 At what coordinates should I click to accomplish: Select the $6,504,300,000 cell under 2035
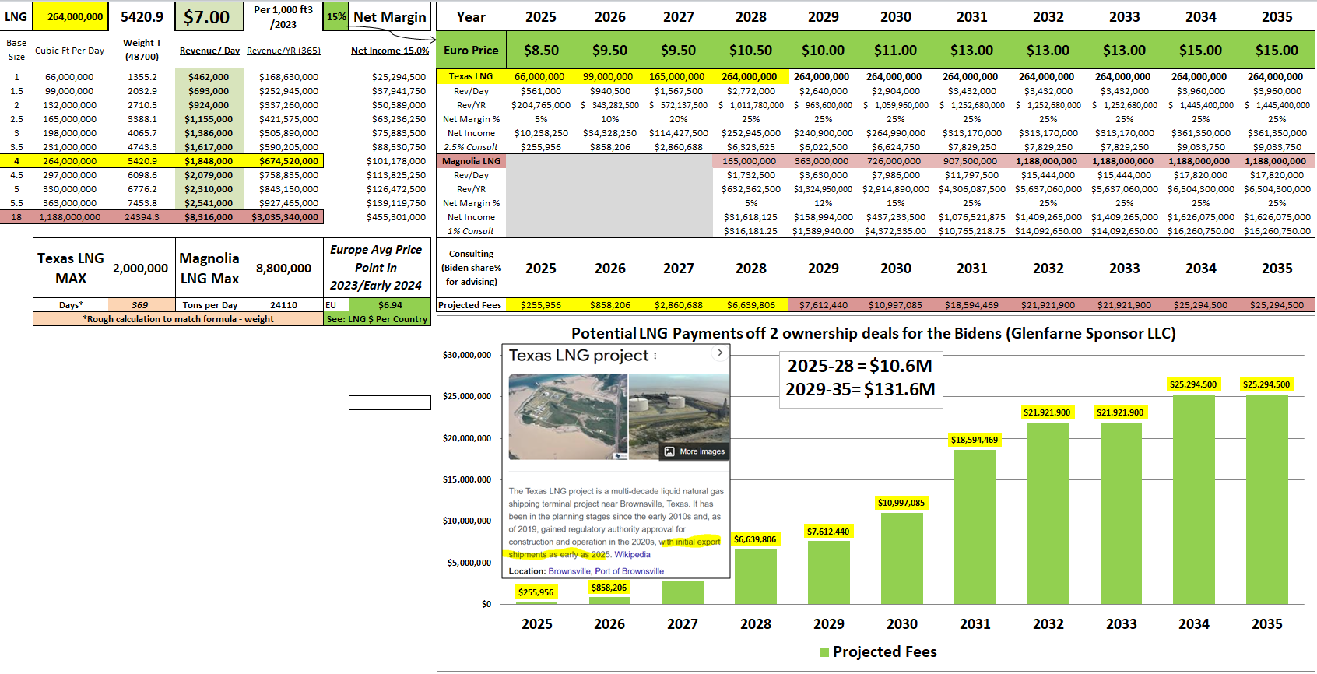point(1277,189)
